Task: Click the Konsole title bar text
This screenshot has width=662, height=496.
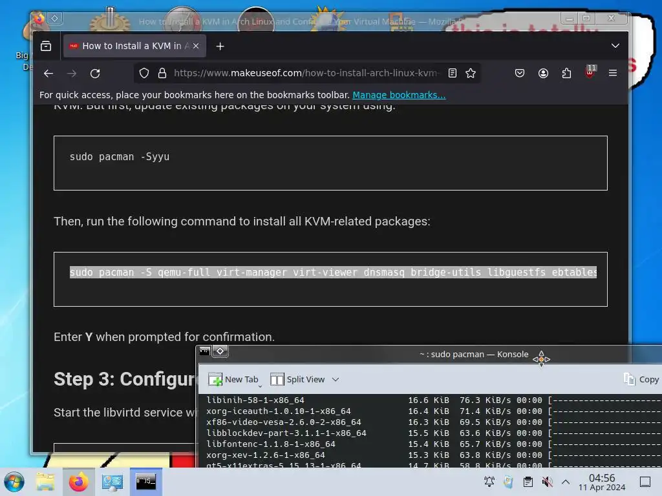Action: (x=474, y=355)
